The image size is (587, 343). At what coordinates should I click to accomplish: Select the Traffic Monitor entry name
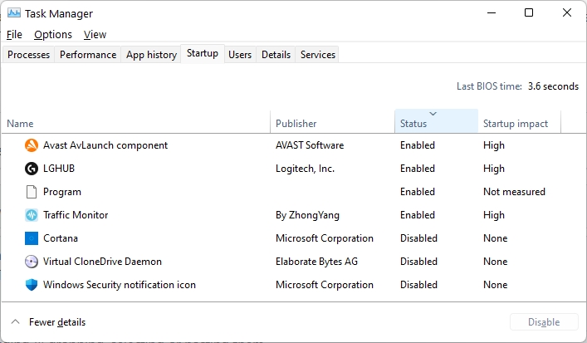coord(76,215)
